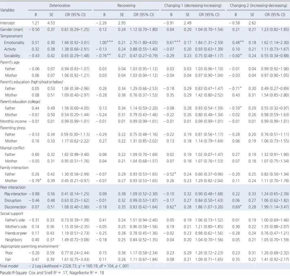Select Emotionality Recovering B value '1.00***'

(106, 42)
